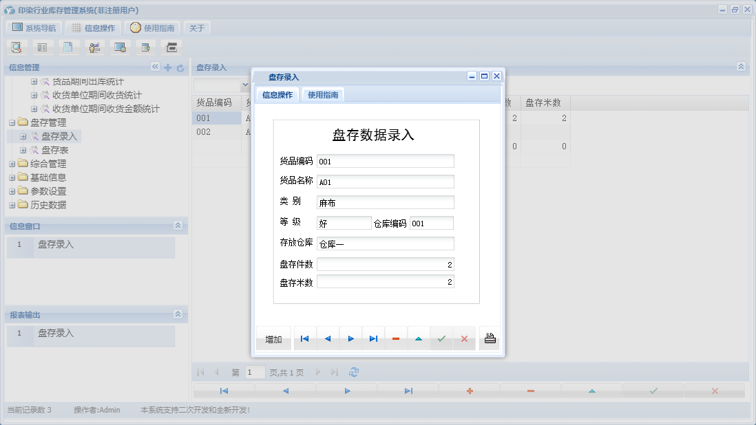Go to next record with the arrow

coord(351,338)
